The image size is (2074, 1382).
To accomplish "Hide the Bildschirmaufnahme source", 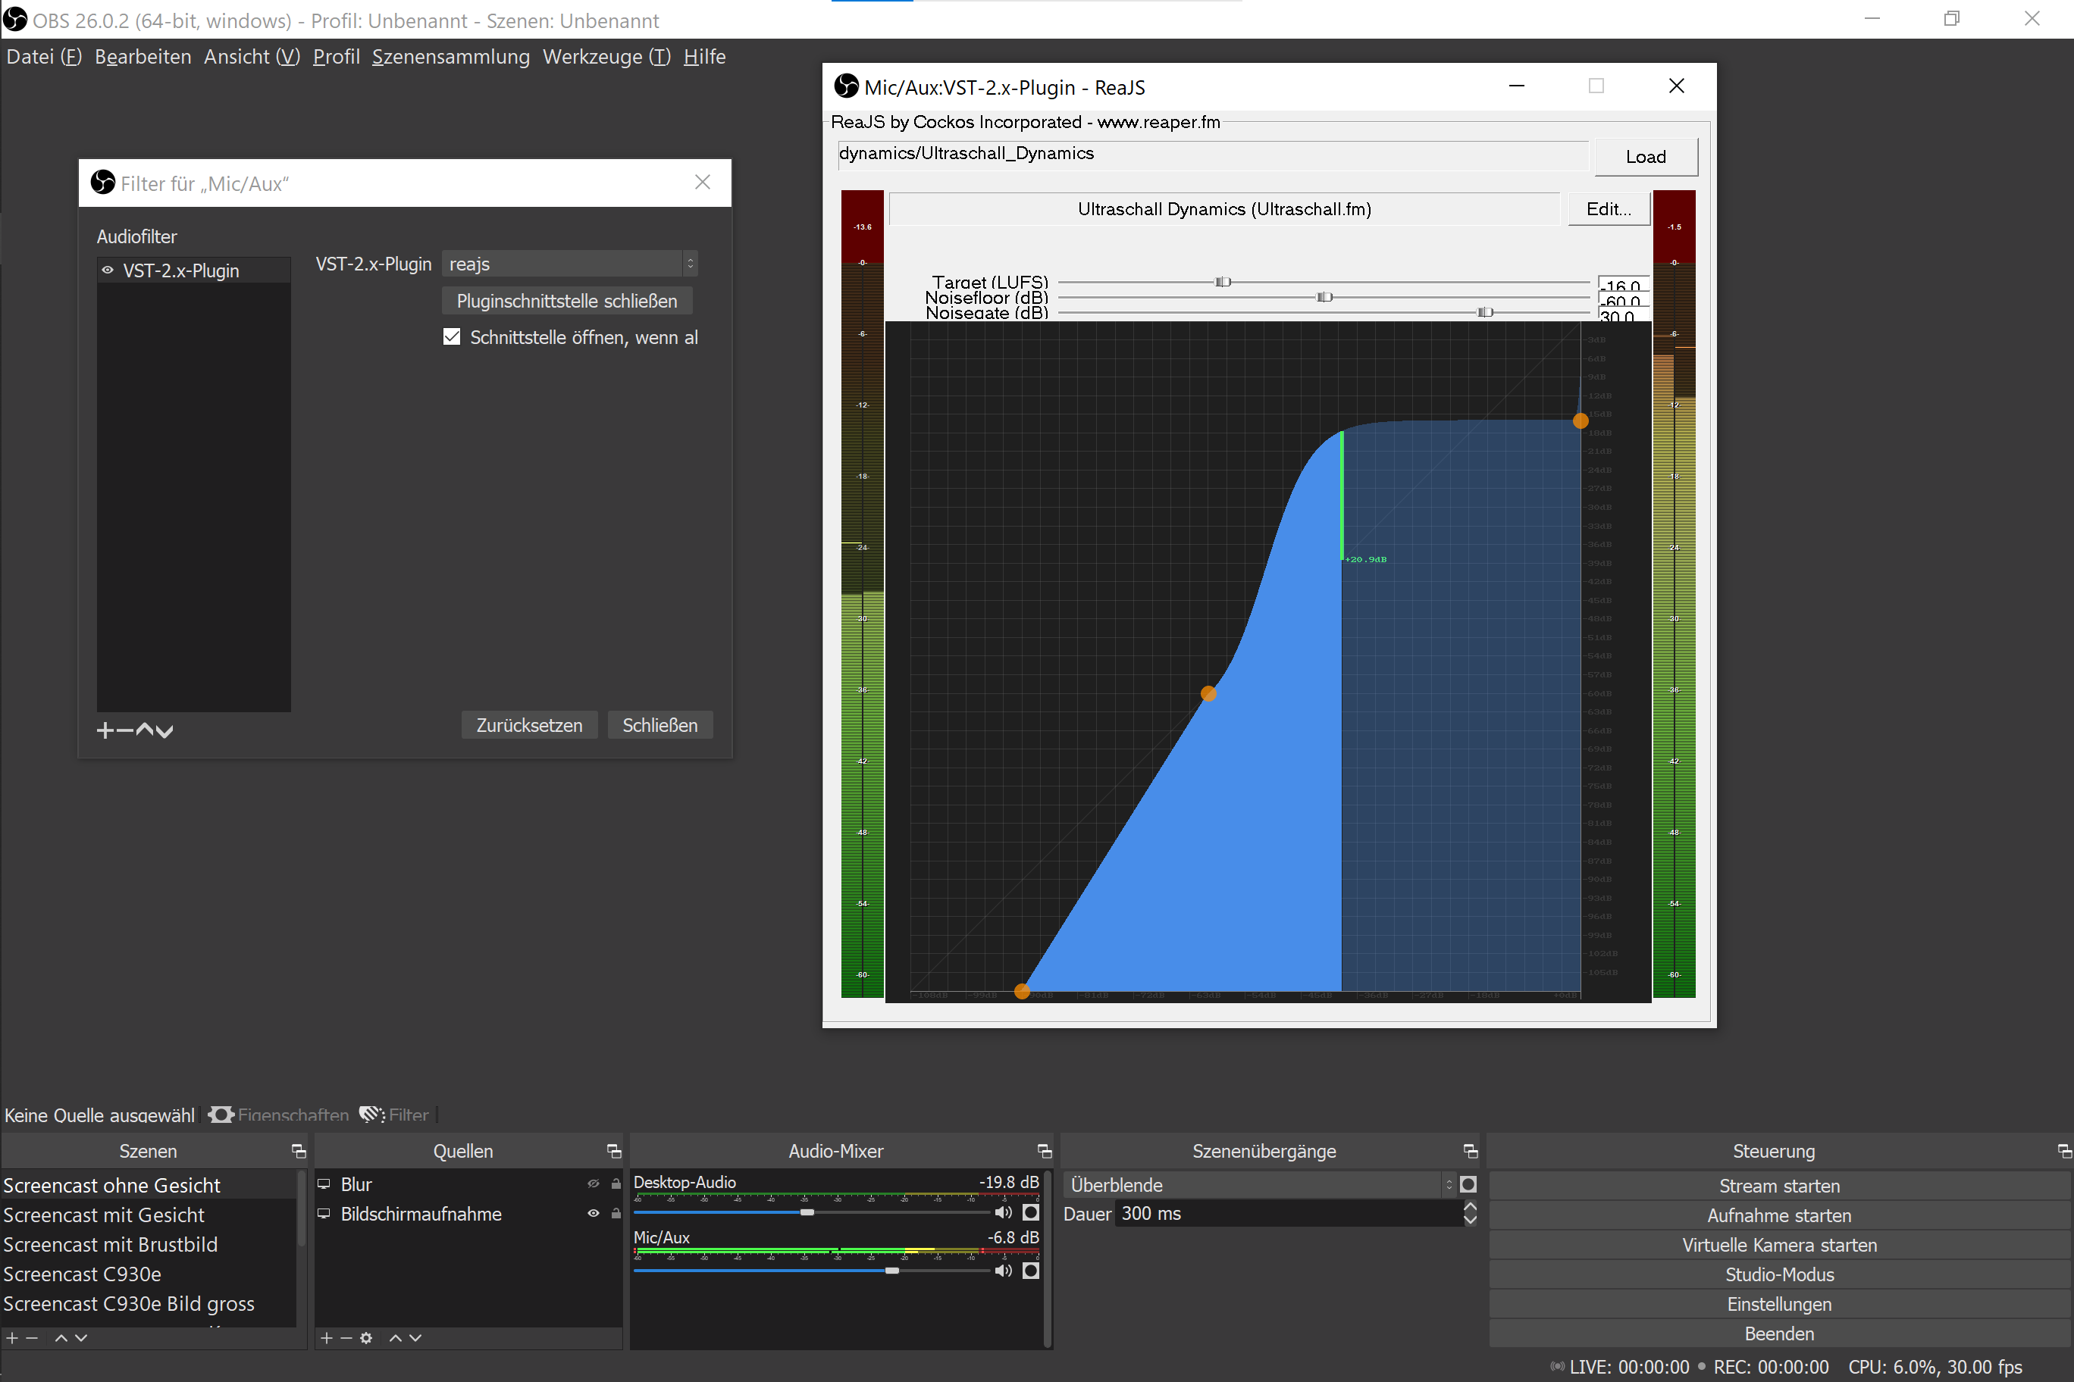I will pos(594,1214).
